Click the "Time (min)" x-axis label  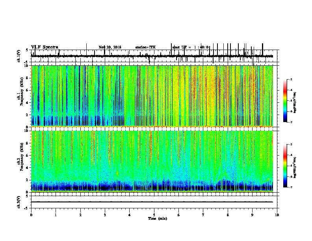158,219
